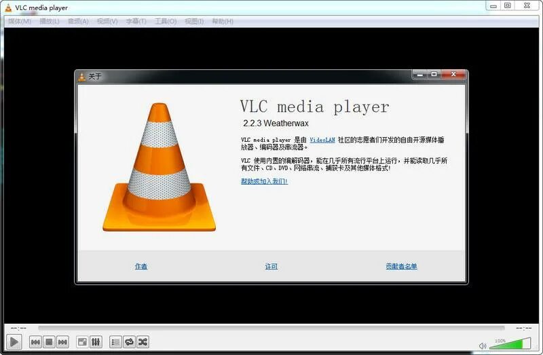Minimize the main VLC window
Image resolution: width=543 pixels, height=355 pixels.
493,5
